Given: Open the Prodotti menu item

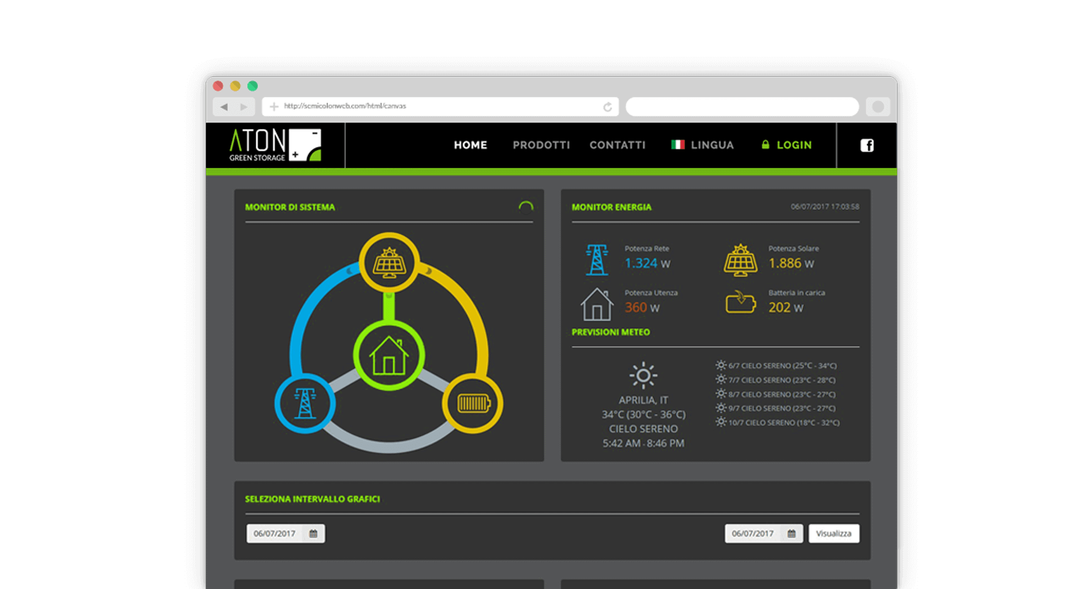Looking at the screenshot, I should click(541, 145).
